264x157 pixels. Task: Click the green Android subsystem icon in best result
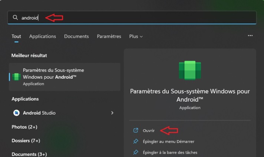click(16, 77)
